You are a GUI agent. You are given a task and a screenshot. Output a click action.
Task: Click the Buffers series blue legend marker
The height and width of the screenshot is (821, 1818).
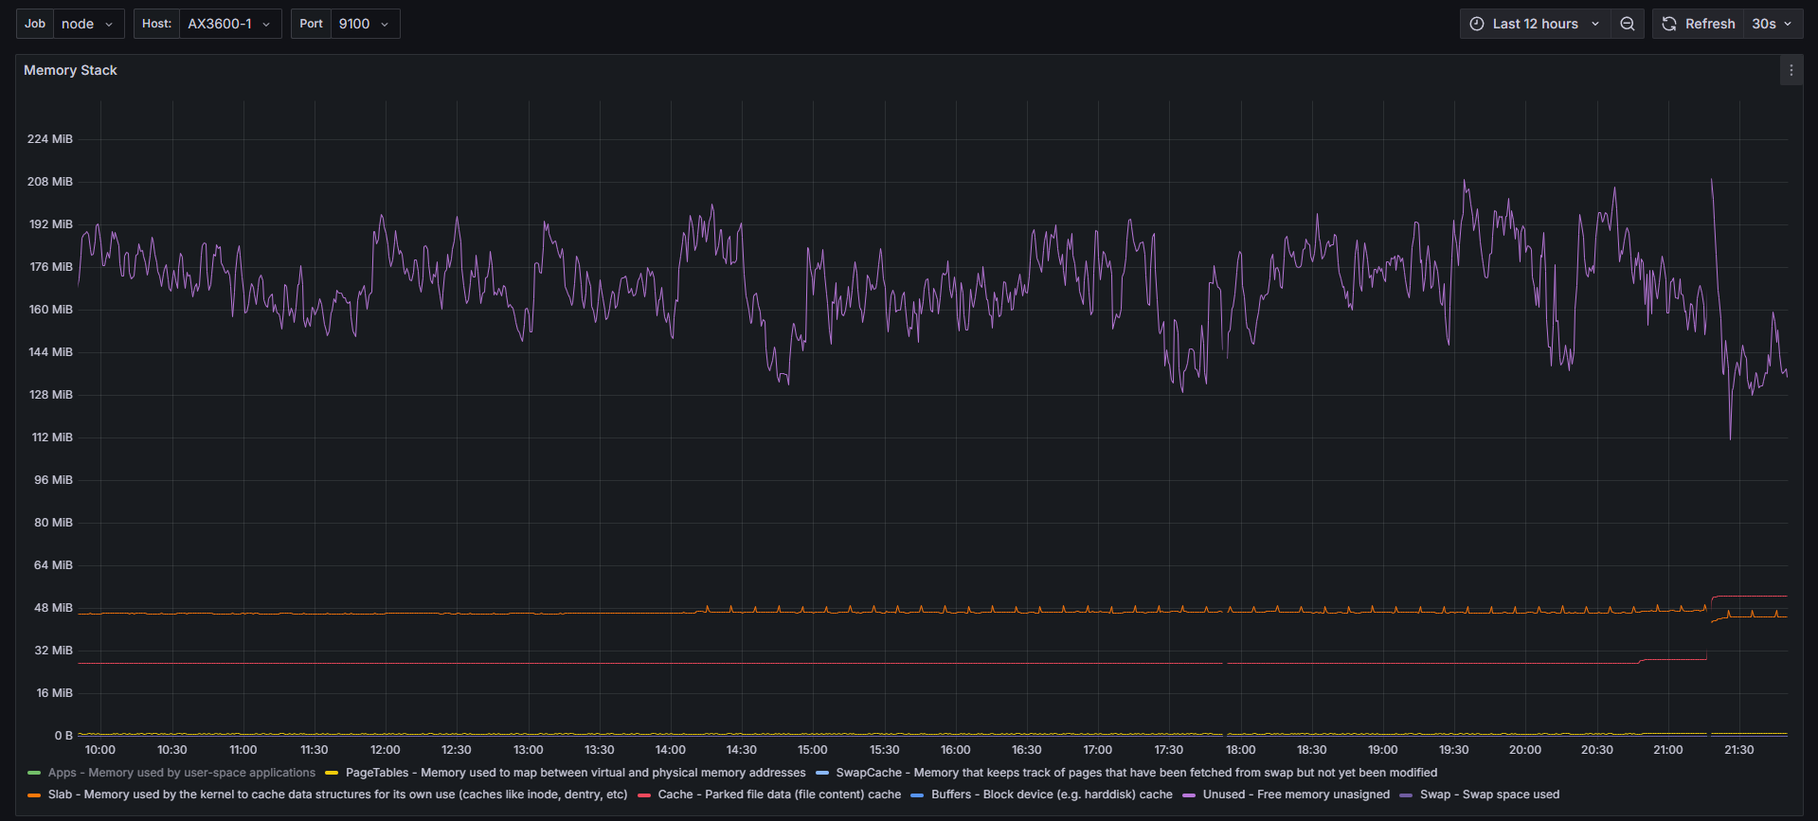click(x=917, y=795)
